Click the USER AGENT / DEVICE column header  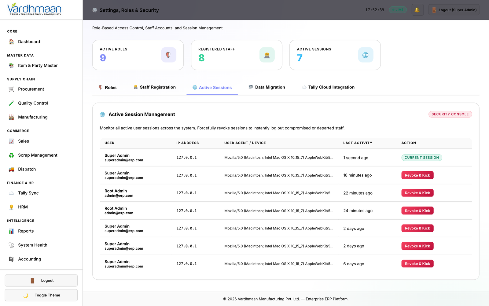[x=245, y=143]
